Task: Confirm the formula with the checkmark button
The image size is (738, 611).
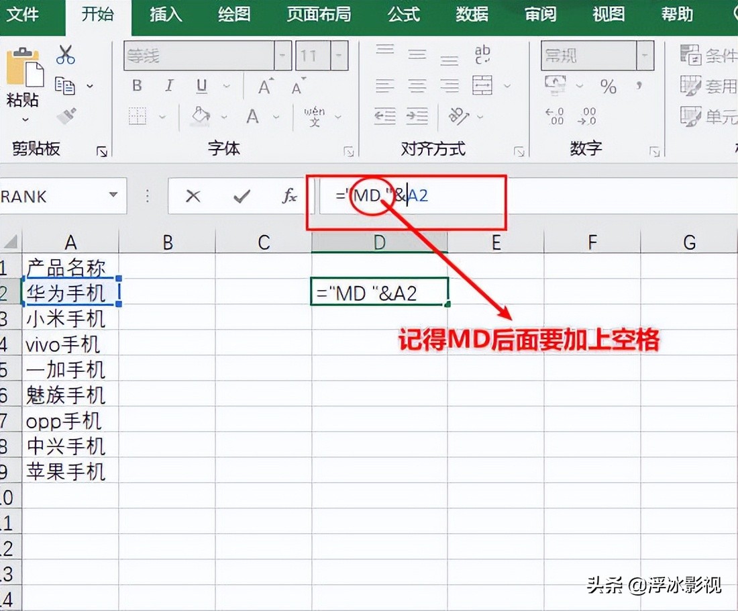Action: [240, 196]
